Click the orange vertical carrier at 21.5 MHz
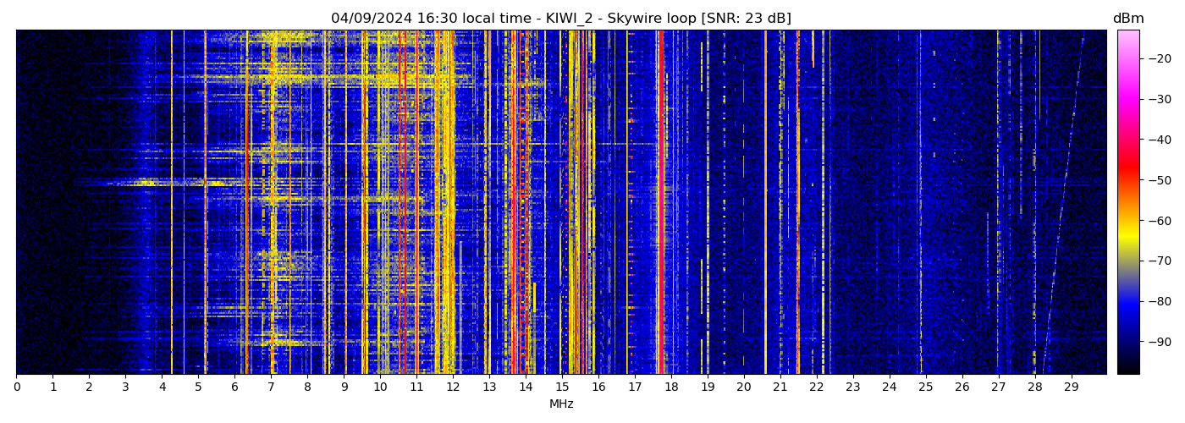1185x423 pixels. click(797, 203)
